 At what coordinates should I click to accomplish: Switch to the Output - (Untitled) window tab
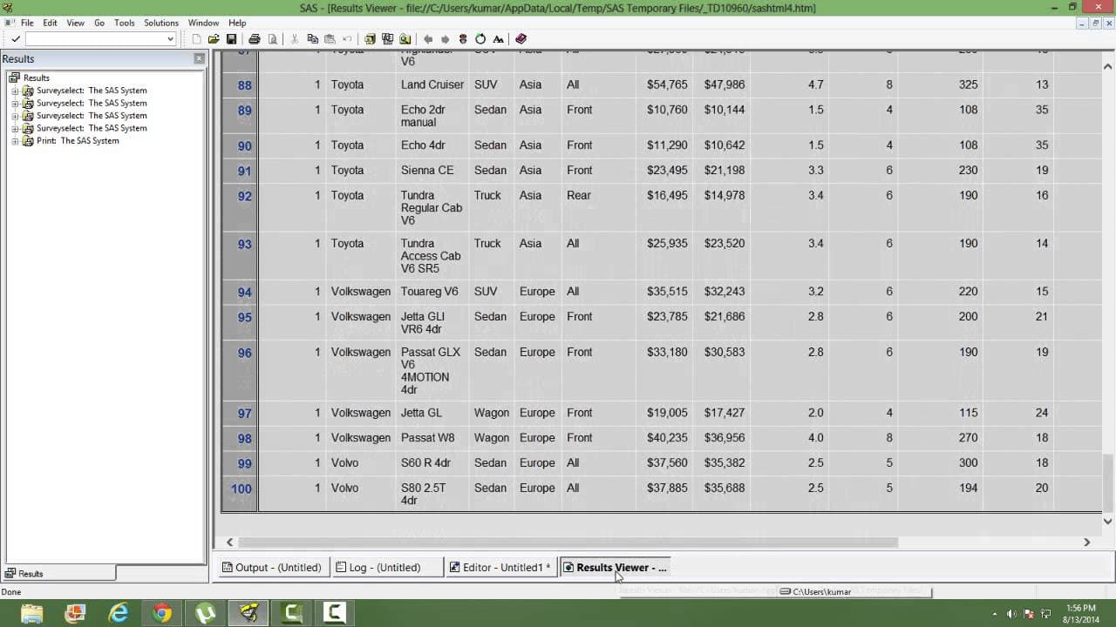pos(272,568)
